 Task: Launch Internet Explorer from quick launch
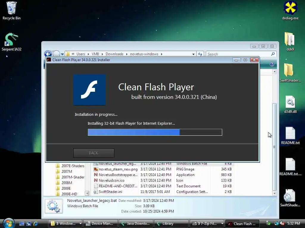click(35, 224)
